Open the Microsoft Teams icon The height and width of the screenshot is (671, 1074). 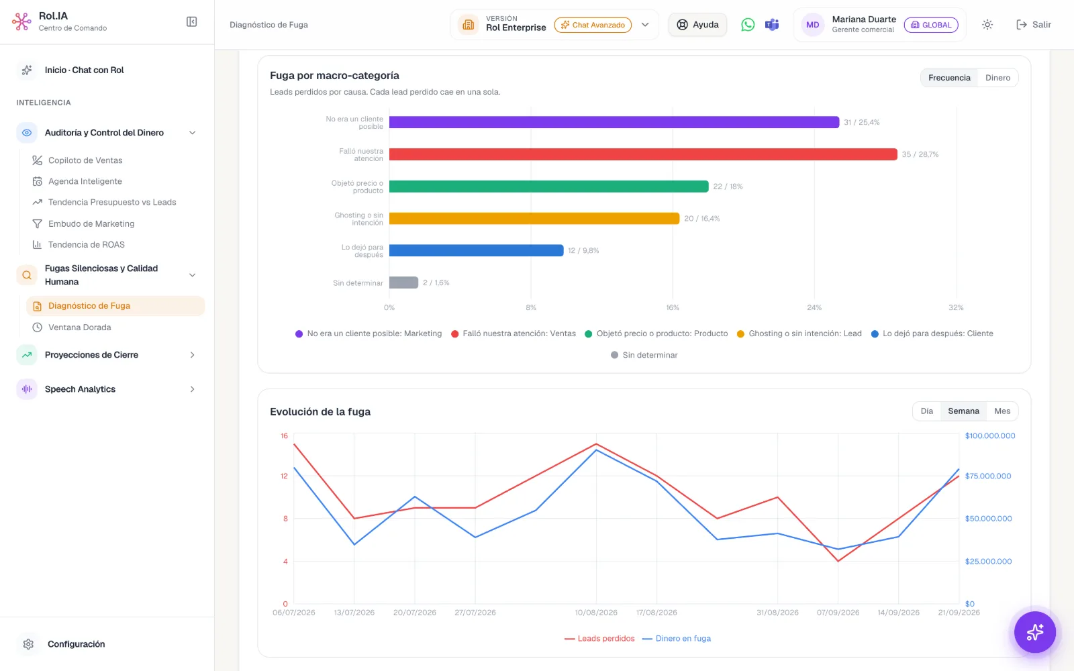pyautogui.click(x=772, y=25)
